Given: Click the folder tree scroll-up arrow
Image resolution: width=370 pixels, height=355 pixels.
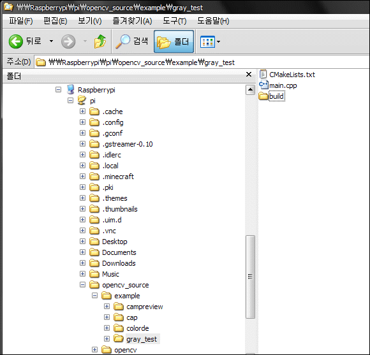Looking at the screenshot, I should click(x=250, y=90).
